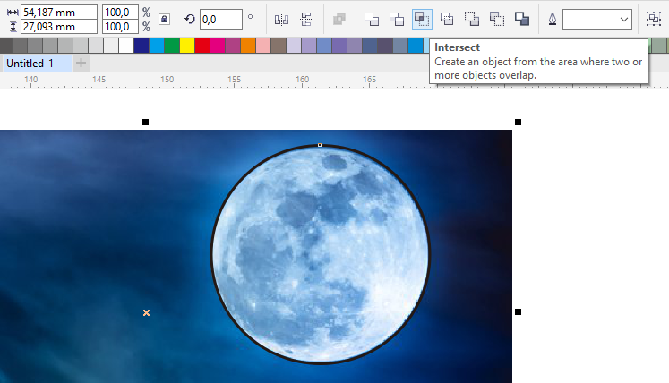The height and width of the screenshot is (383, 669).
Task: Click the object width field 54,187 mm
Action: tap(59, 12)
